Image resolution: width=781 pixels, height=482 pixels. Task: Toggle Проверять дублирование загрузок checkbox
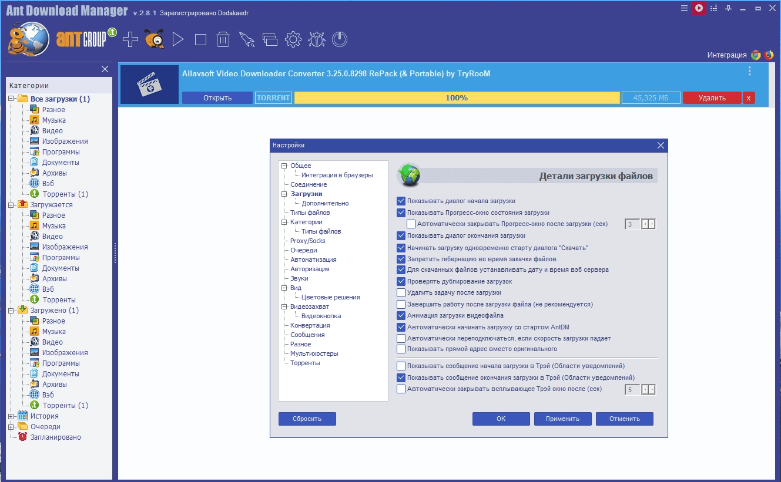point(401,281)
